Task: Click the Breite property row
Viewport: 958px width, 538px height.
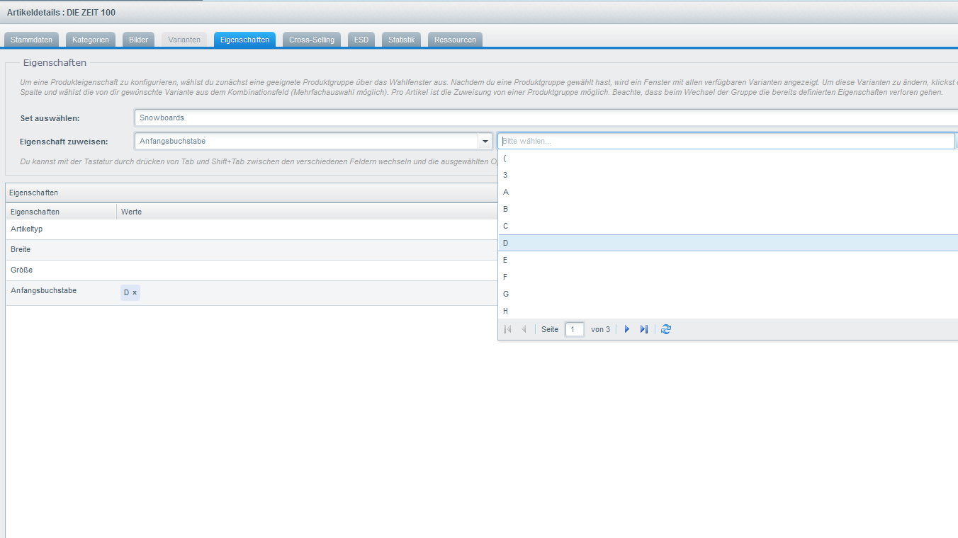Action: (252, 250)
